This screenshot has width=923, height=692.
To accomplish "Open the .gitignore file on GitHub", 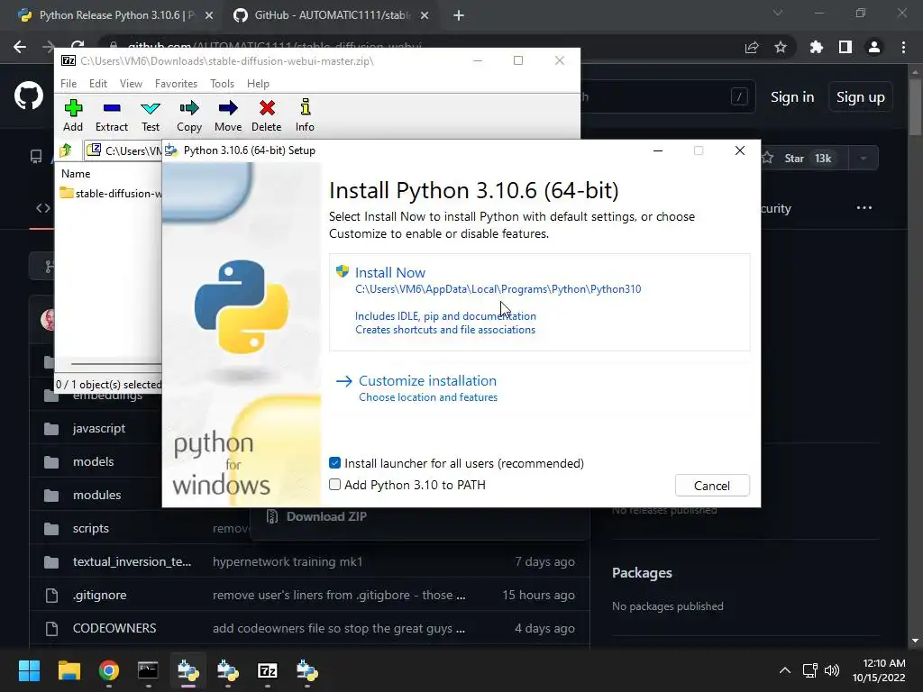I will [x=99, y=595].
